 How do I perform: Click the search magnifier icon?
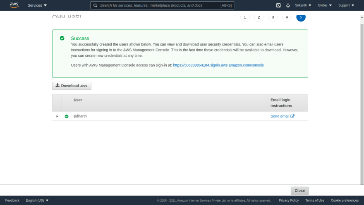[x=95, y=5]
